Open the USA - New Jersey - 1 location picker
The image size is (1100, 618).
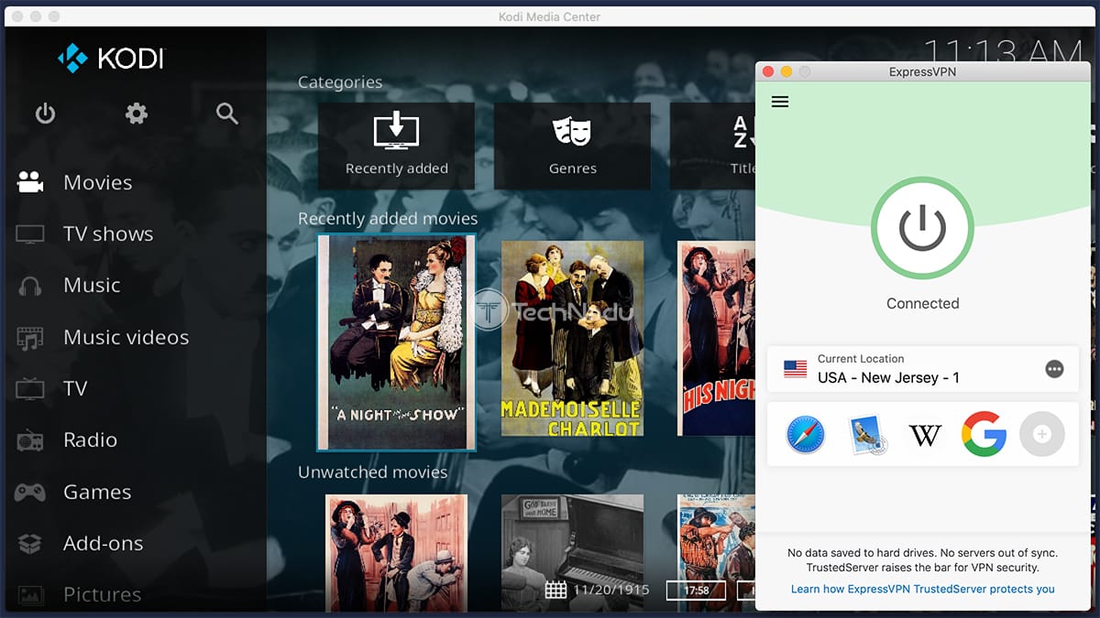tap(923, 369)
